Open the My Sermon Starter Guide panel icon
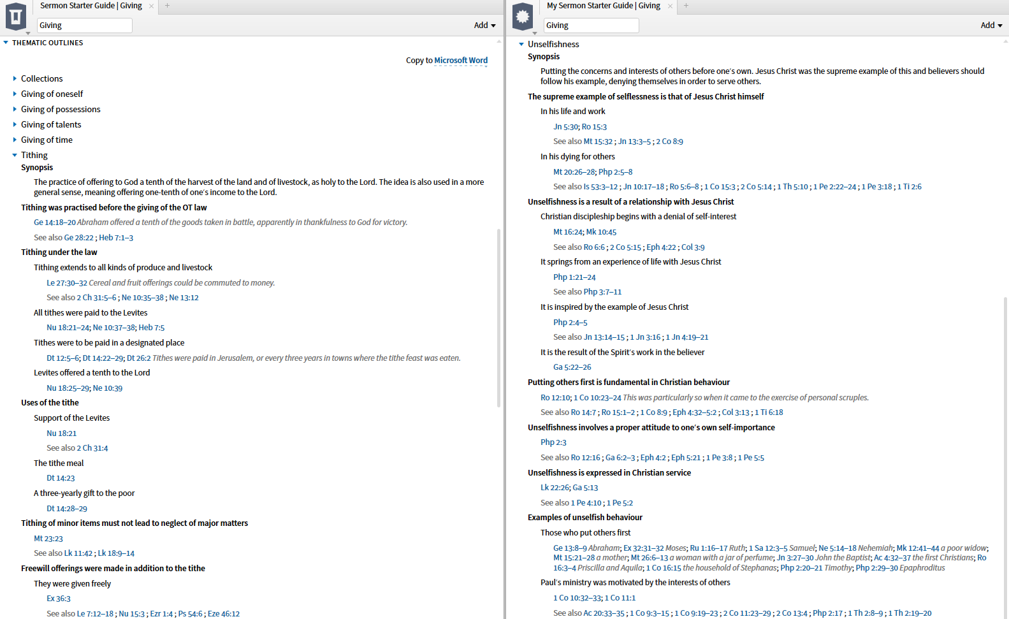Viewport: 1009px width, 619px height. [523, 17]
